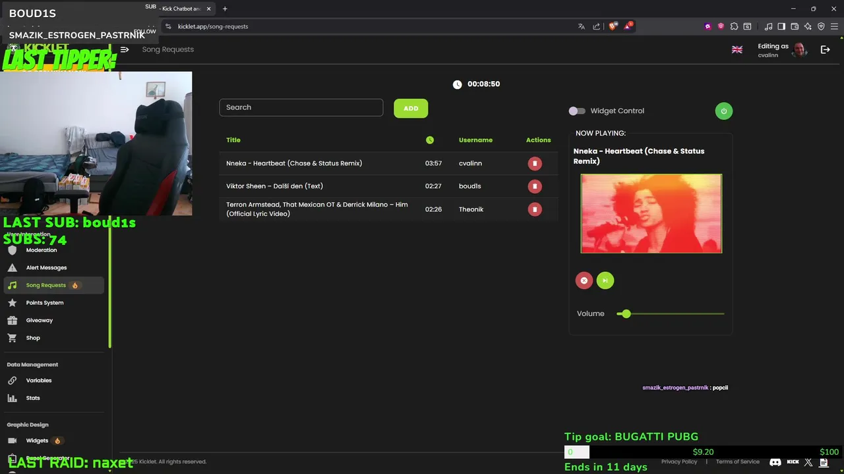Open the Brave Wallet icon
The width and height of the screenshot is (844, 474).
pyautogui.click(x=795, y=26)
